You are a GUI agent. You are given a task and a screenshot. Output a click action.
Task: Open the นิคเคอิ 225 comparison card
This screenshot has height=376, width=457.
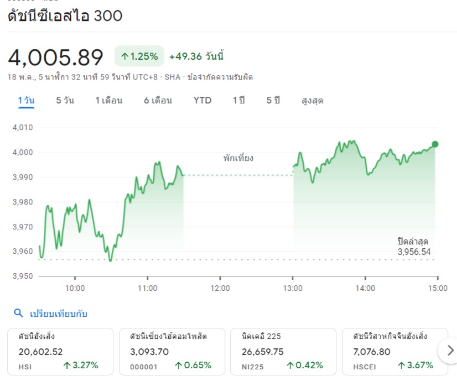tap(283, 351)
